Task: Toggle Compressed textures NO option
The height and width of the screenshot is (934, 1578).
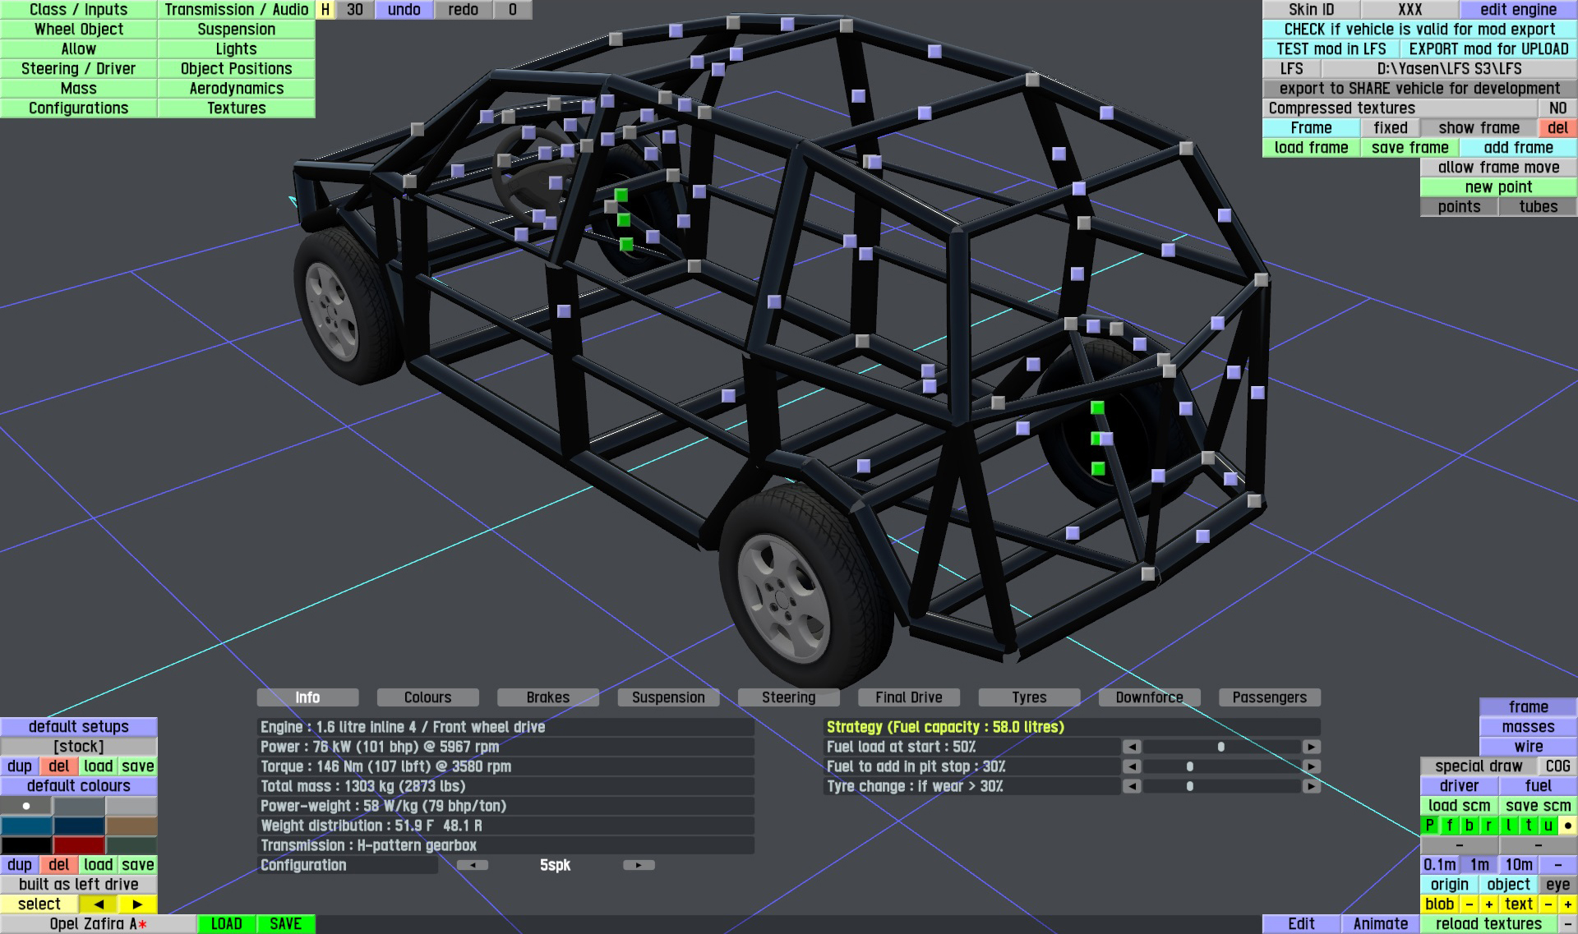Action: click(x=1557, y=108)
